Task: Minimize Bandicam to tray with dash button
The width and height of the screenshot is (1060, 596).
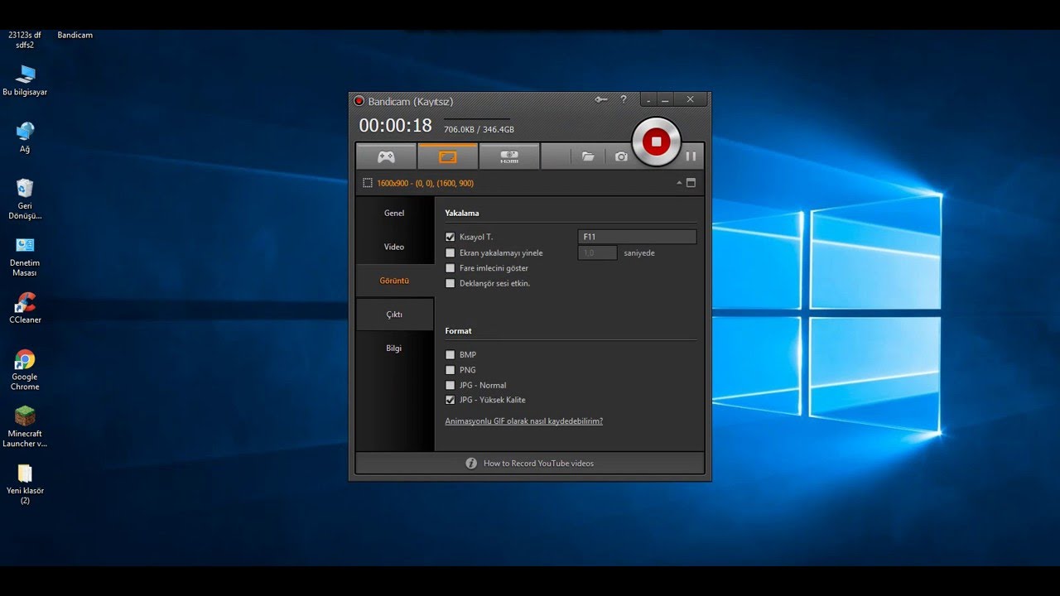Action: coord(648,100)
